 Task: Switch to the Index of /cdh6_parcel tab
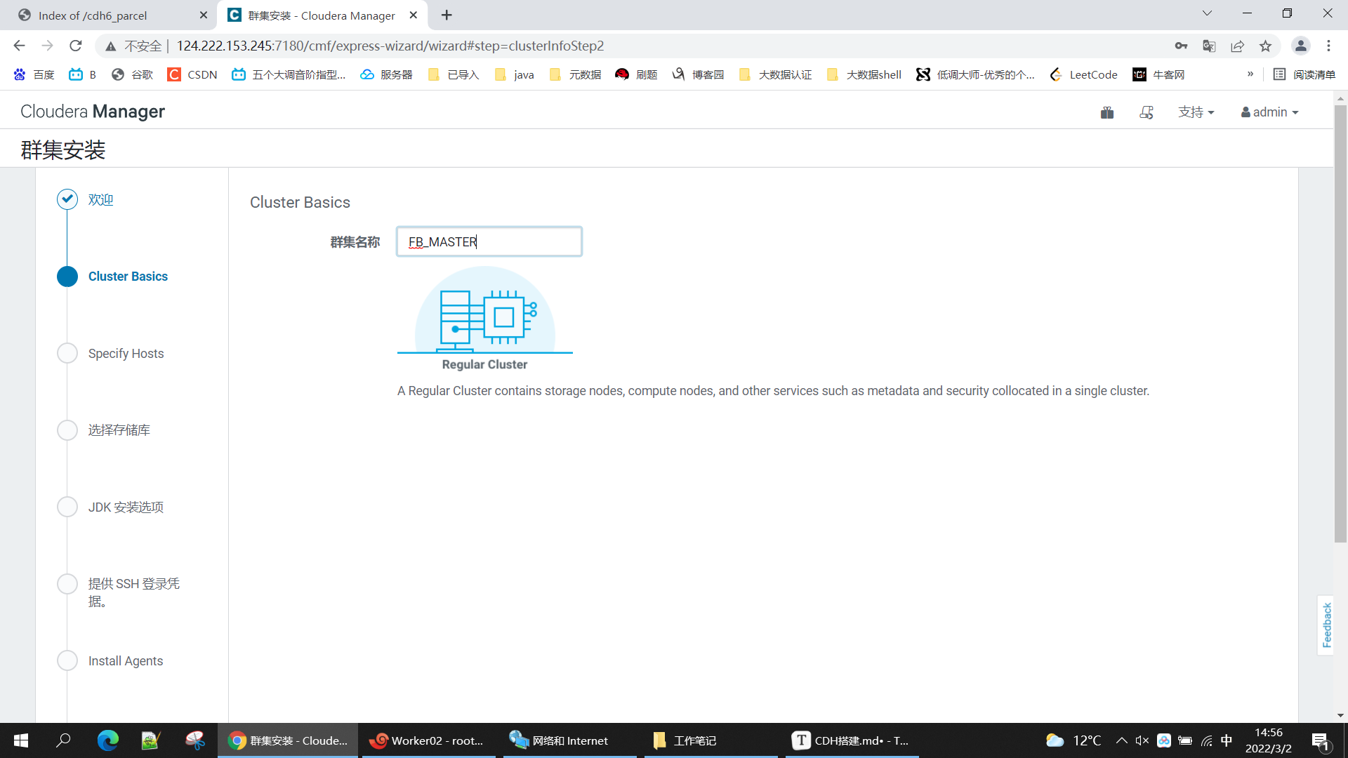click(93, 15)
